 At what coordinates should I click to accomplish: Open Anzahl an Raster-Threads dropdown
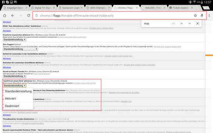coord(15,76)
